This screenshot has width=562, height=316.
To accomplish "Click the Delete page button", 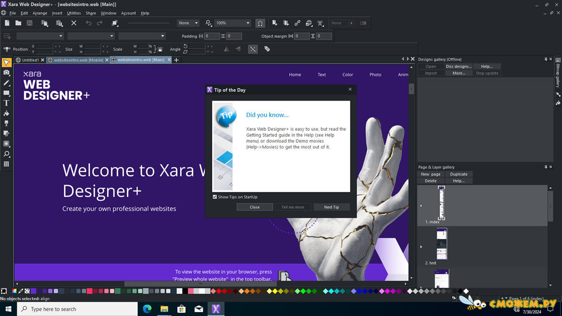I will pos(431,181).
